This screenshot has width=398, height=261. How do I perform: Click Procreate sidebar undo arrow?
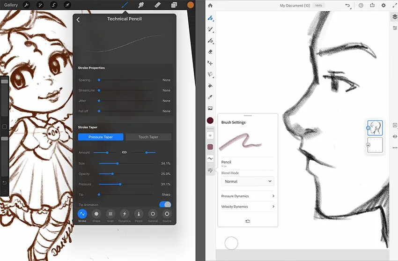4,183
